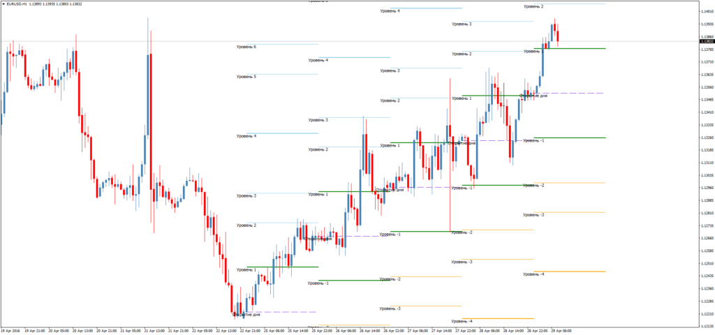Click the 27 Apr 22:00 time label
Image resolution: width=715 pixels, height=335 pixels.
(x=464, y=331)
